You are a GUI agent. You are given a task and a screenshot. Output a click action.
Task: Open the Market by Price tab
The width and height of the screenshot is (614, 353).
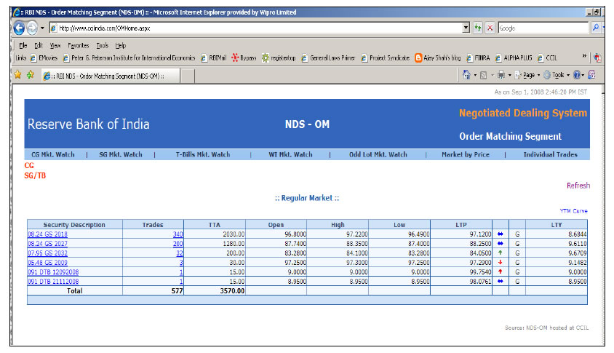pyautogui.click(x=466, y=154)
